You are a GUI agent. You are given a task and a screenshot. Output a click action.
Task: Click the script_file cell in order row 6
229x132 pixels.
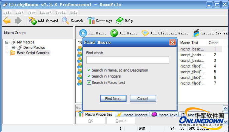[x=192, y=78]
